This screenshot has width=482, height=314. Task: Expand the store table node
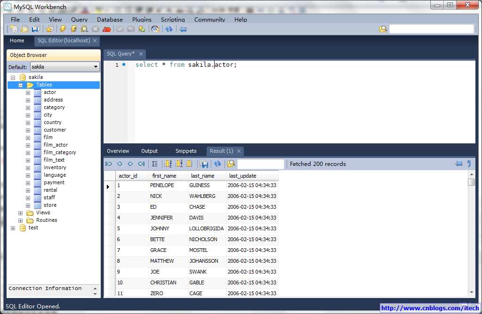tap(28, 205)
